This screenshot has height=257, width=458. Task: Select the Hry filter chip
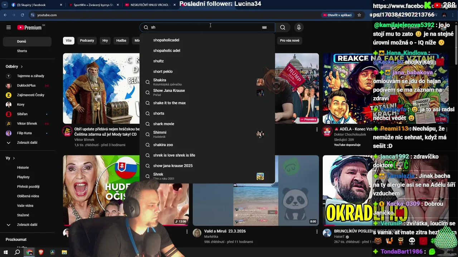(x=105, y=40)
